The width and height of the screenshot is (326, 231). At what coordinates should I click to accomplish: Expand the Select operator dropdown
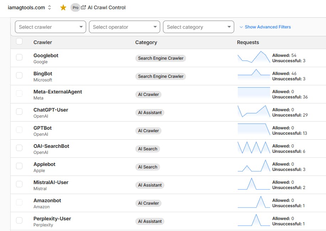125,27
